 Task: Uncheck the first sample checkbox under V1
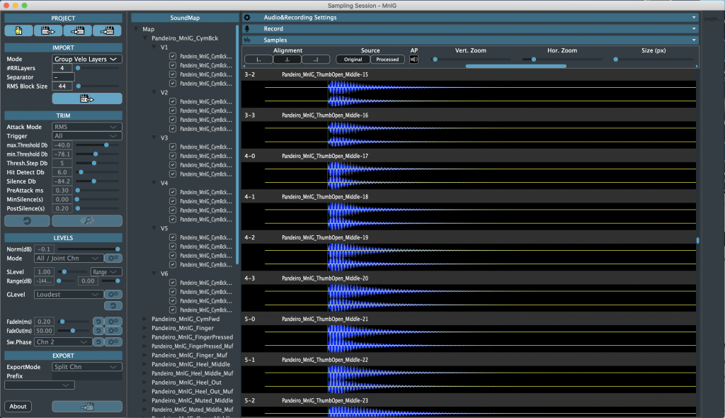pos(173,56)
